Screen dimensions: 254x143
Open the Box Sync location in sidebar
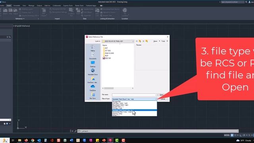[92, 96]
